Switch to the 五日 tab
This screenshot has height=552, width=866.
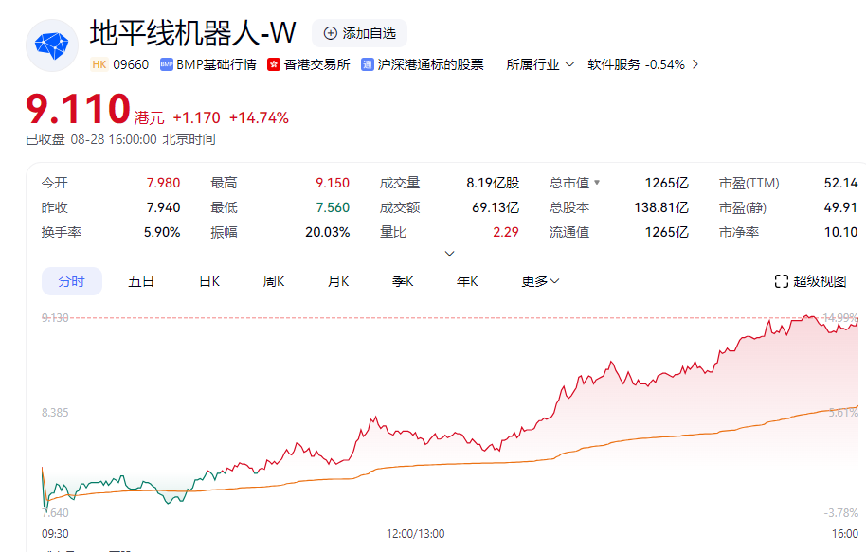(x=141, y=281)
